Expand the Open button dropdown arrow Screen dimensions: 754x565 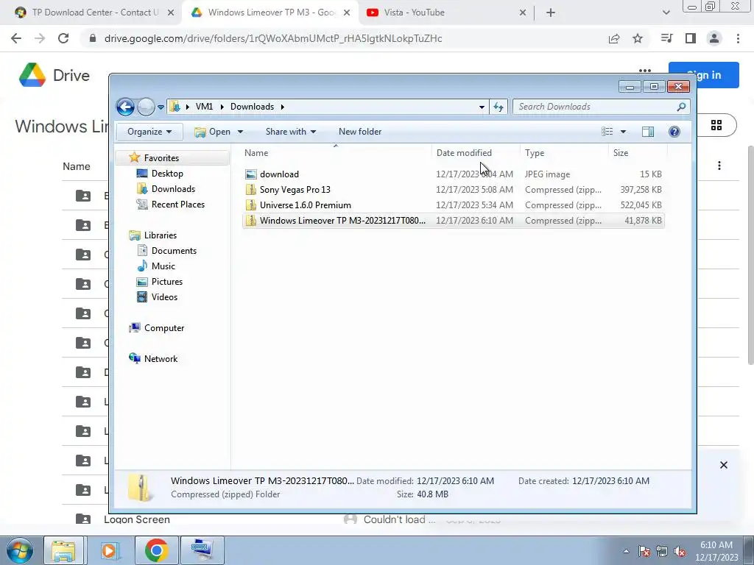[x=240, y=132]
